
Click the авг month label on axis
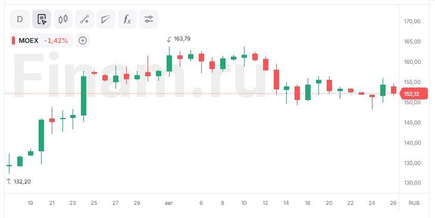169,203
